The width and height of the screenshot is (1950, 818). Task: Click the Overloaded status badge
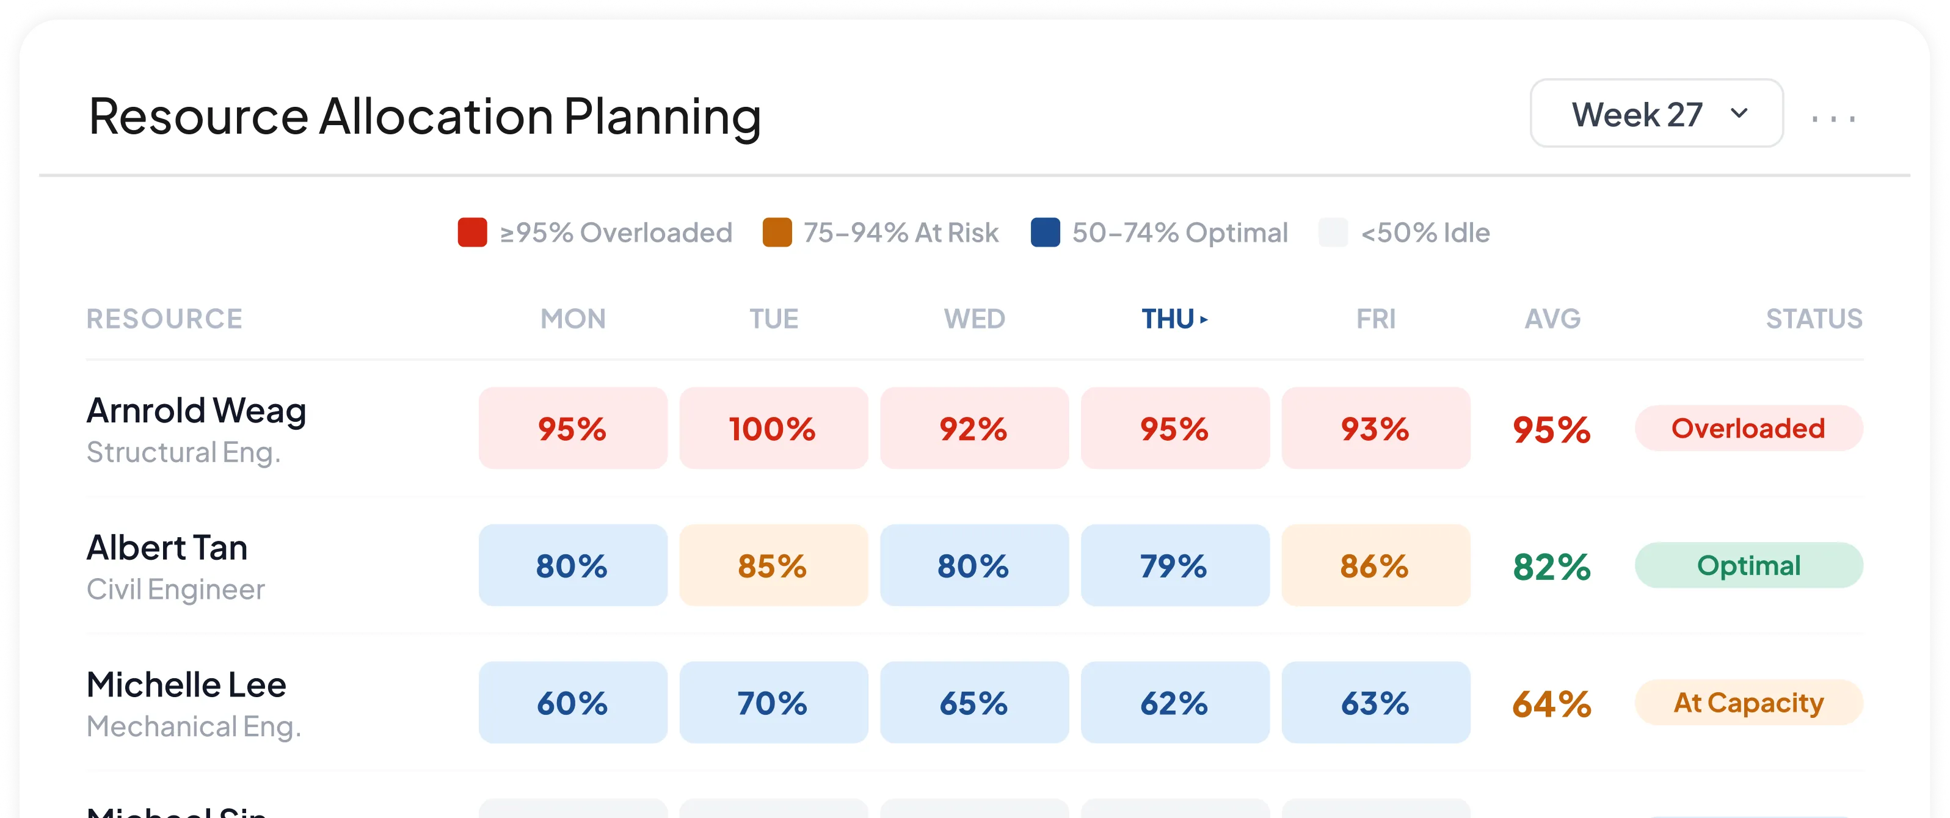[1748, 429]
